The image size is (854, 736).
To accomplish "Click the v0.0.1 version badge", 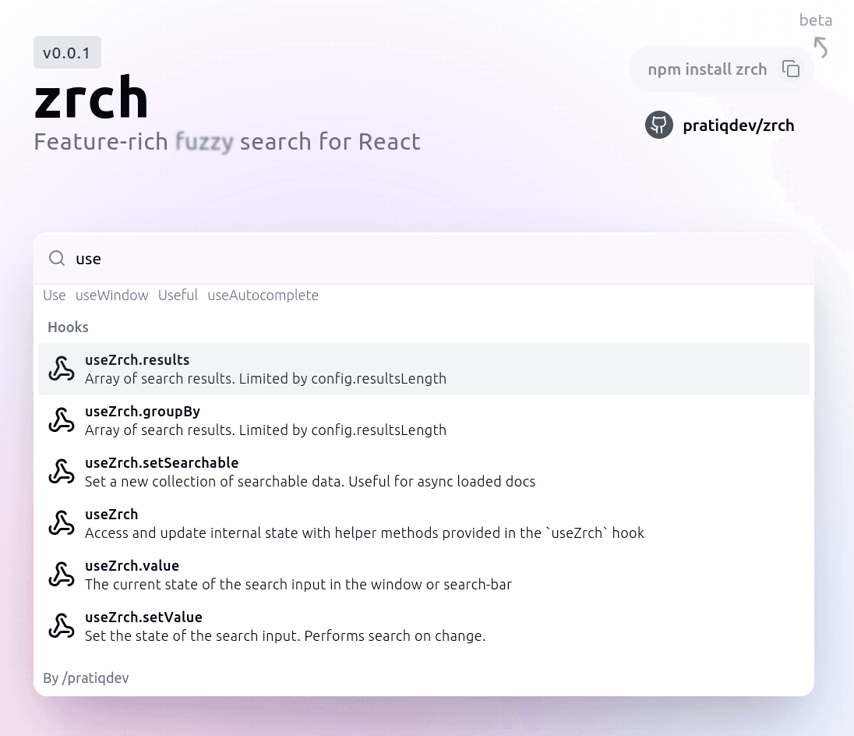I will 67,53.
